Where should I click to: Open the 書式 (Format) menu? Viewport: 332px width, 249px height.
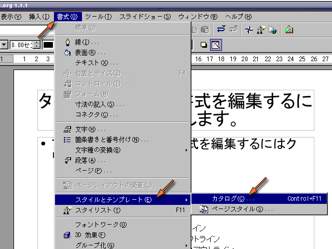click(68, 17)
